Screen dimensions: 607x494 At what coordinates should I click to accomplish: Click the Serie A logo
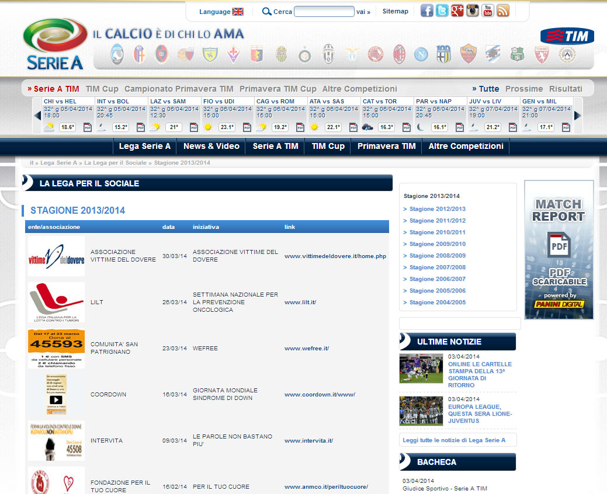tap(55, 44)
